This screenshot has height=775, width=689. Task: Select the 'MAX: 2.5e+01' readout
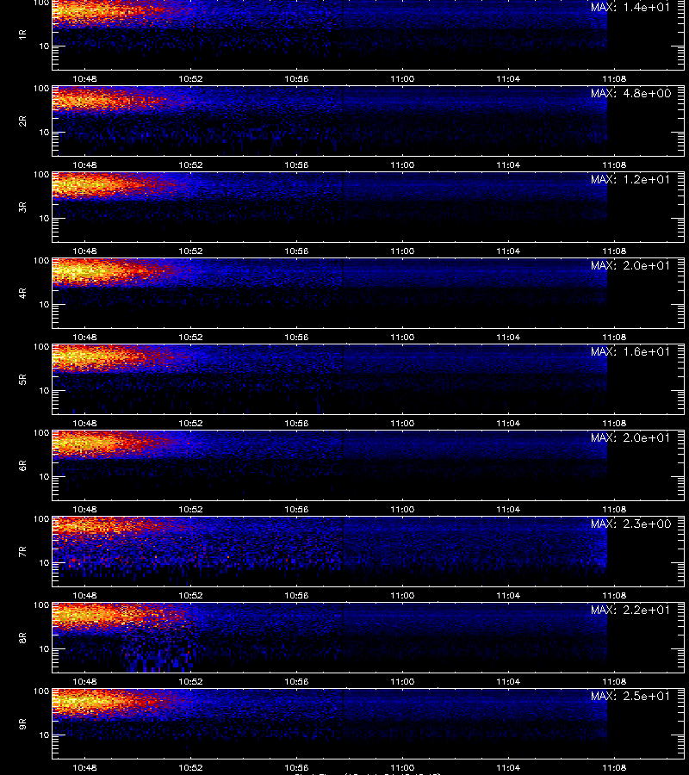630,696
